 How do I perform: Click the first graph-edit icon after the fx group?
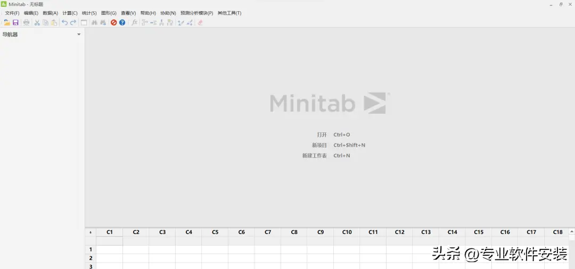(x=180, y=22)
